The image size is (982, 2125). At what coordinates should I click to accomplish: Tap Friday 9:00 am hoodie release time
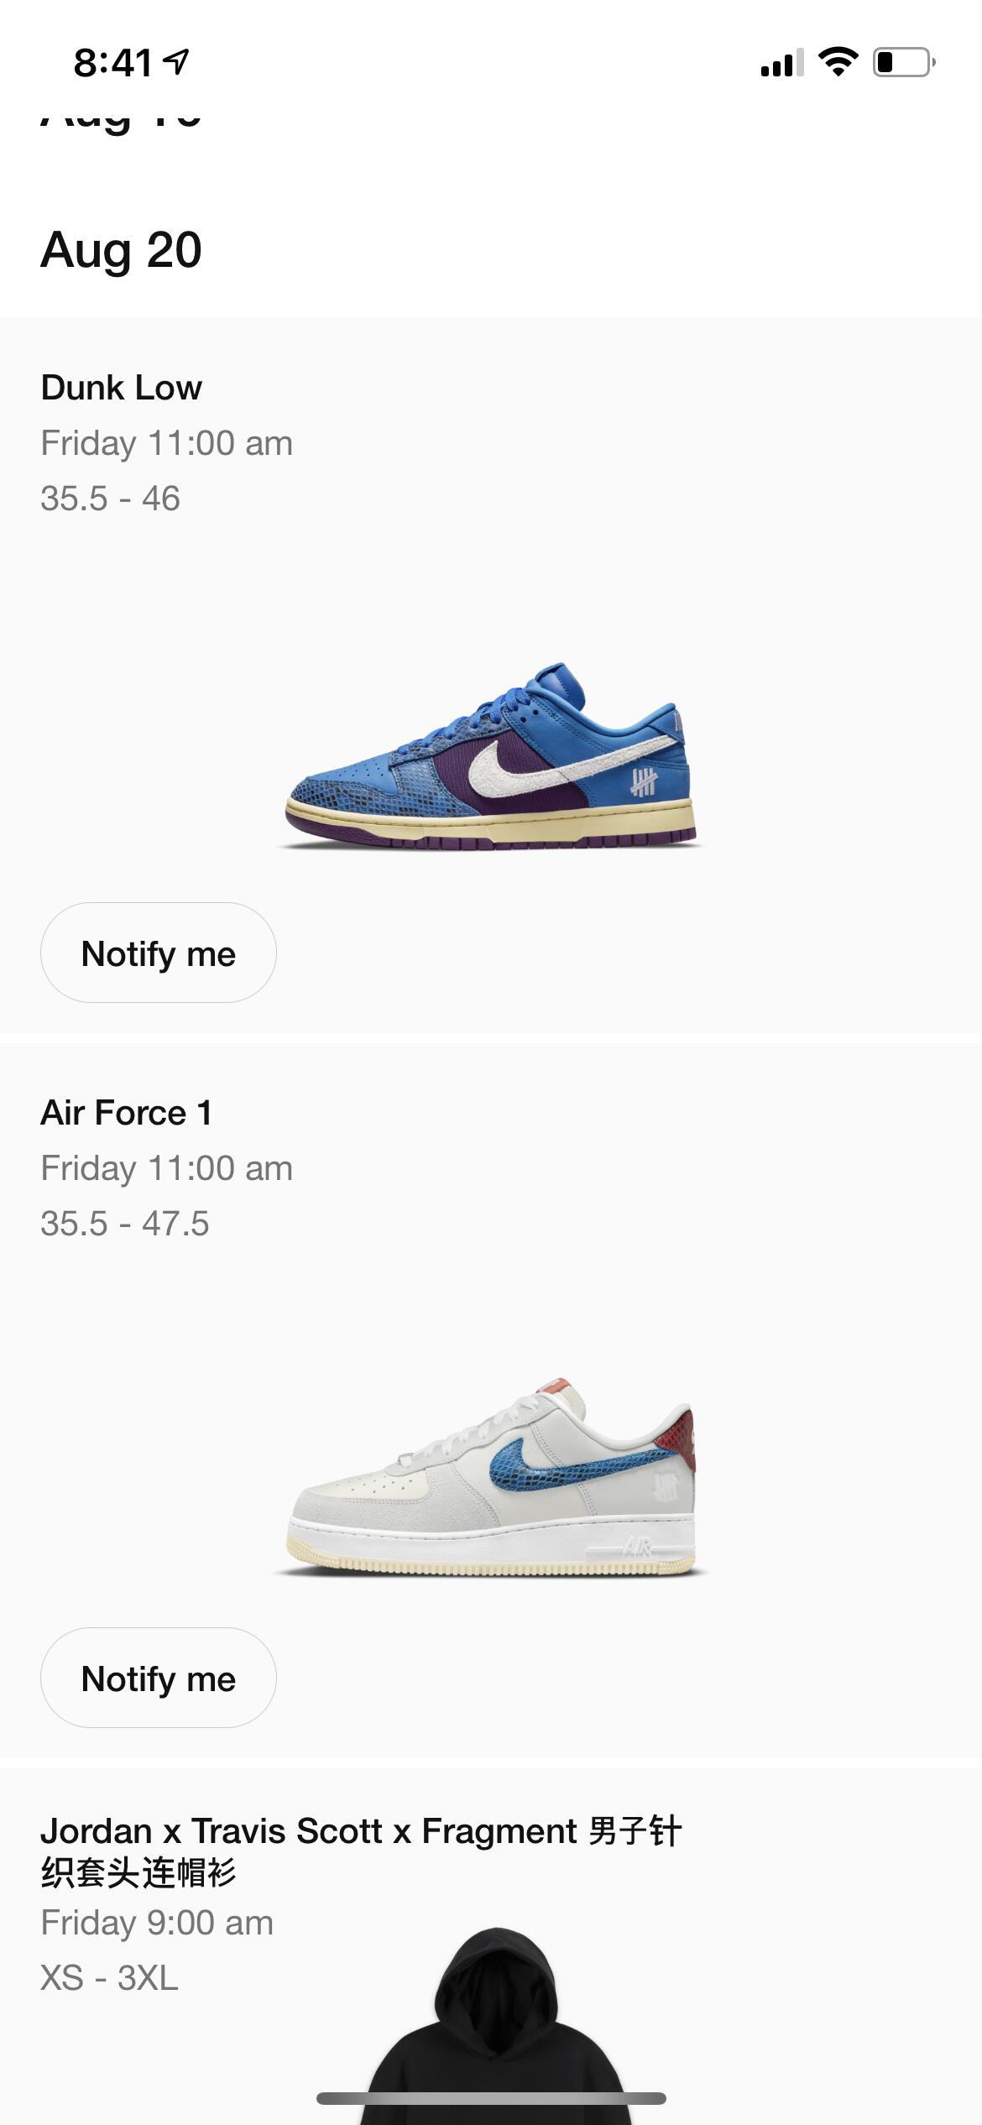pyautogui.click(x=157, y=1923)
